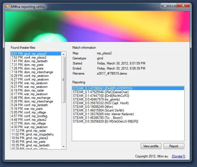Click the MWsa application icon in title bar
Screen dimensions: 197x167
point(7,6)
